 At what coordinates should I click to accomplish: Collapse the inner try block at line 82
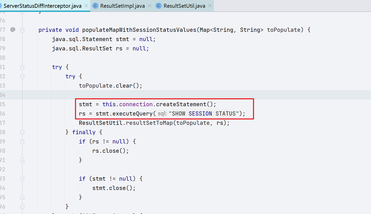[x=22, y=76]
